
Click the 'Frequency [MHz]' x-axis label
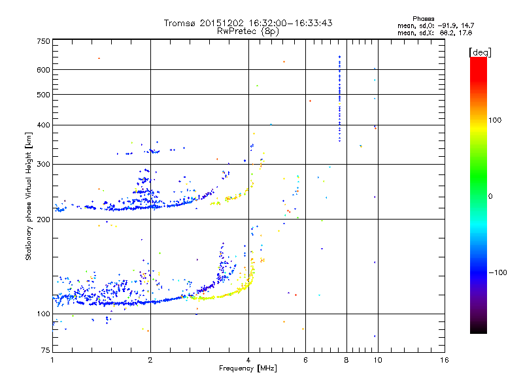click(248, 368)
